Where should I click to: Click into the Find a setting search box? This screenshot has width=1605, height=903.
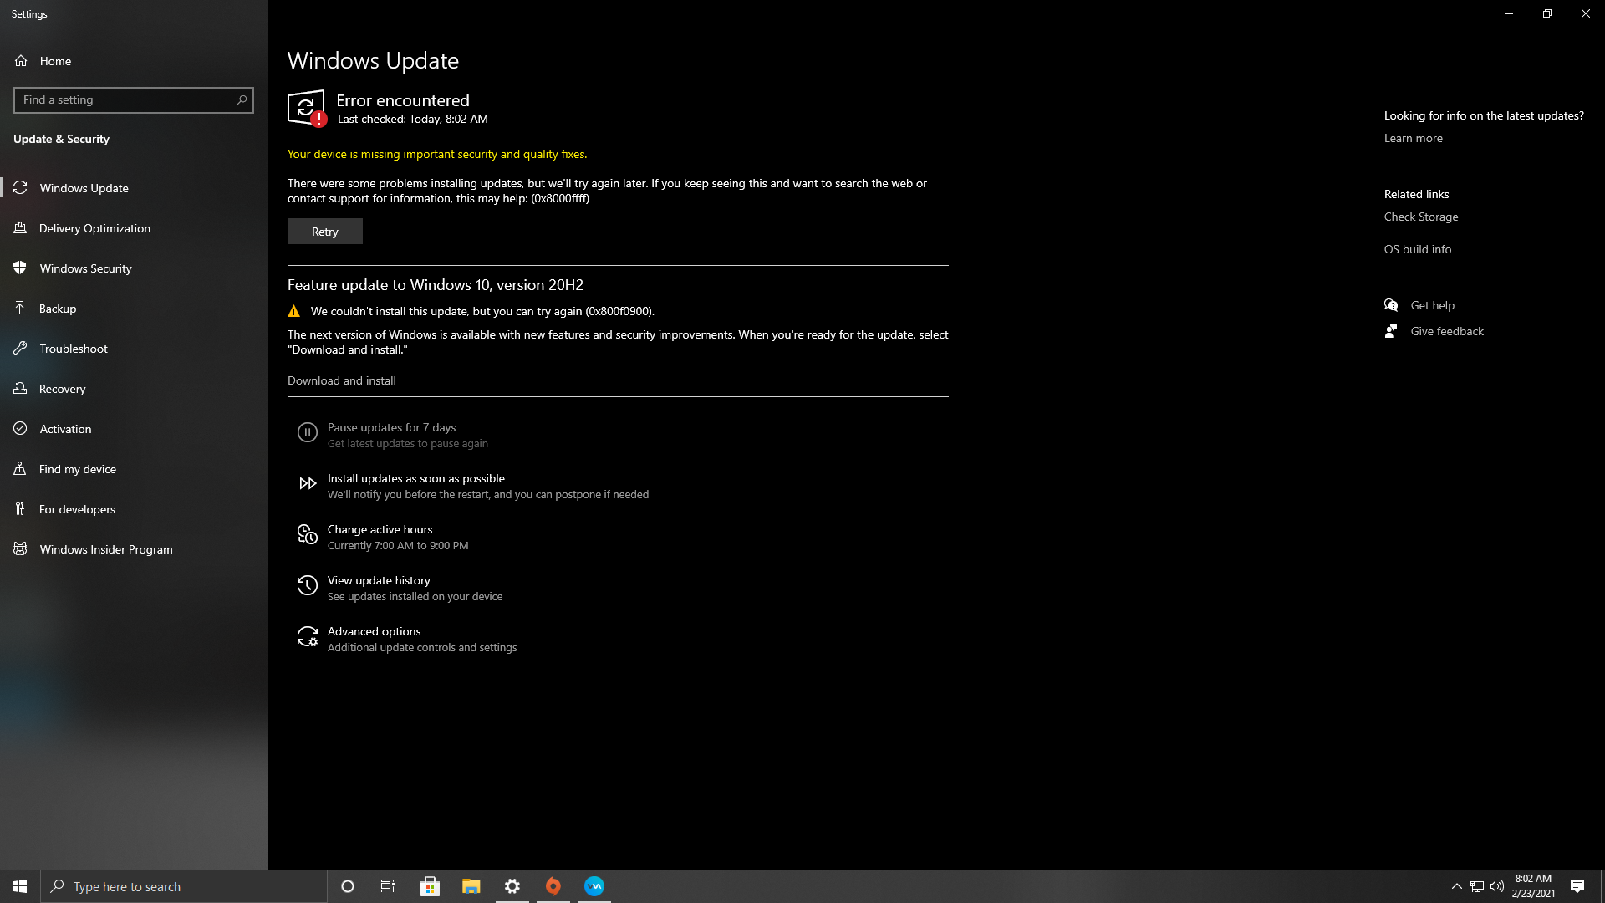click(134, 100)
